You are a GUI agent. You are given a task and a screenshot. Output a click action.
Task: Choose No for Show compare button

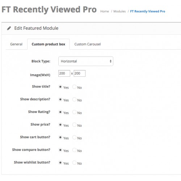click(74, 150)
